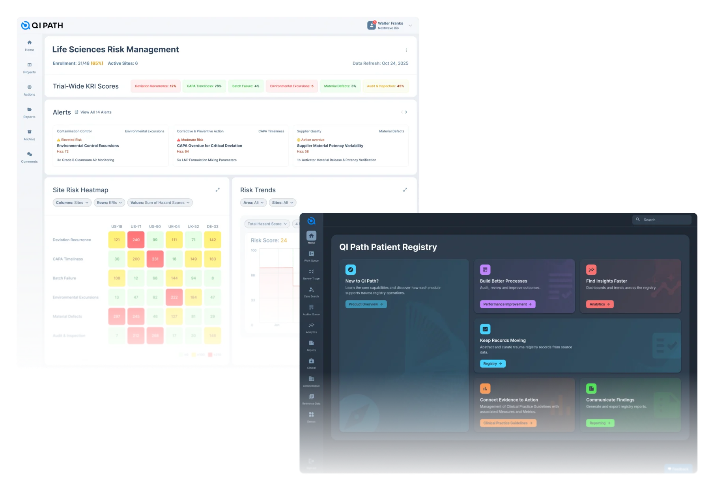Image resolution: width=710 pixels, height=484 pixels.
Task: Open Administrative in the dark sidebar
Action: pos(311,382)
